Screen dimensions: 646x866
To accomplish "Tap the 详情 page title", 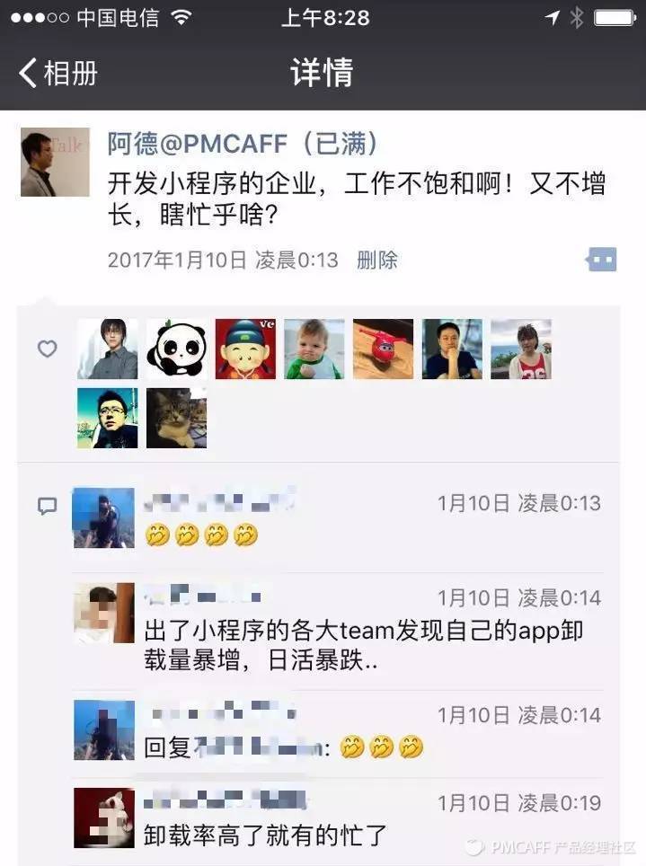I will click(323, 72).
